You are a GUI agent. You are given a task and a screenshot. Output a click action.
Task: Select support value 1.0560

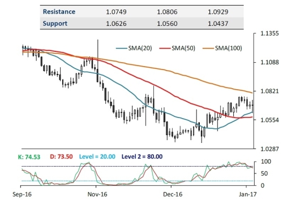(x=167, y=24)
